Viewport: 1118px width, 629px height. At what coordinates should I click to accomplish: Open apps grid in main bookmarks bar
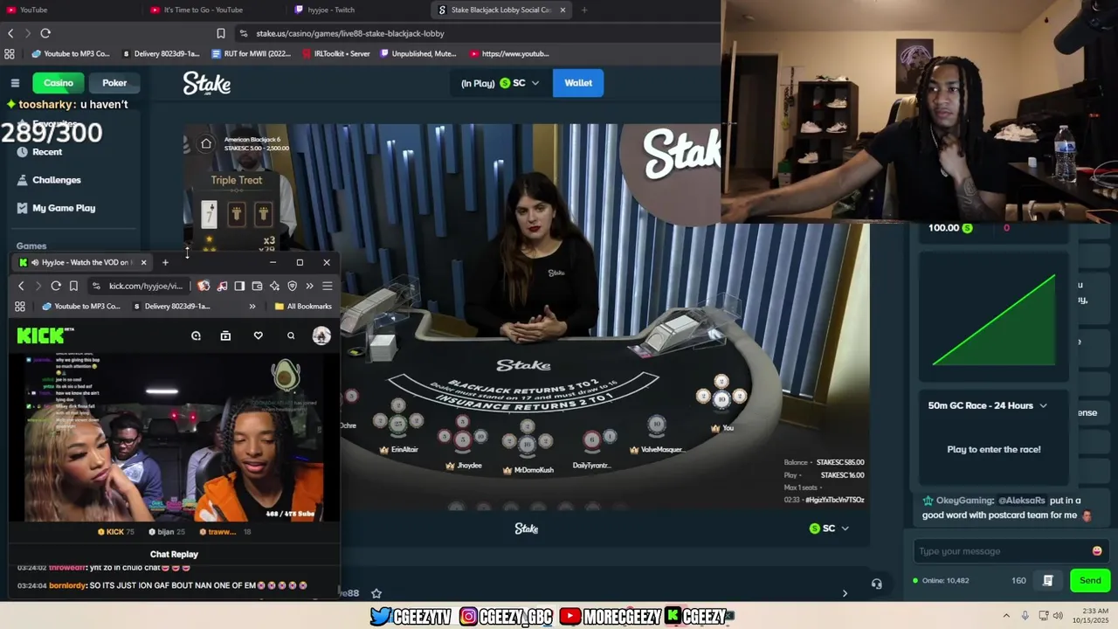click(10, 53)
